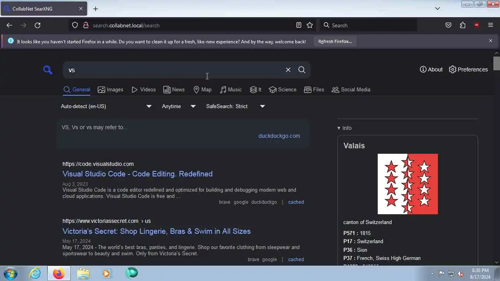Clear the search query with X icon

point(288,70)
